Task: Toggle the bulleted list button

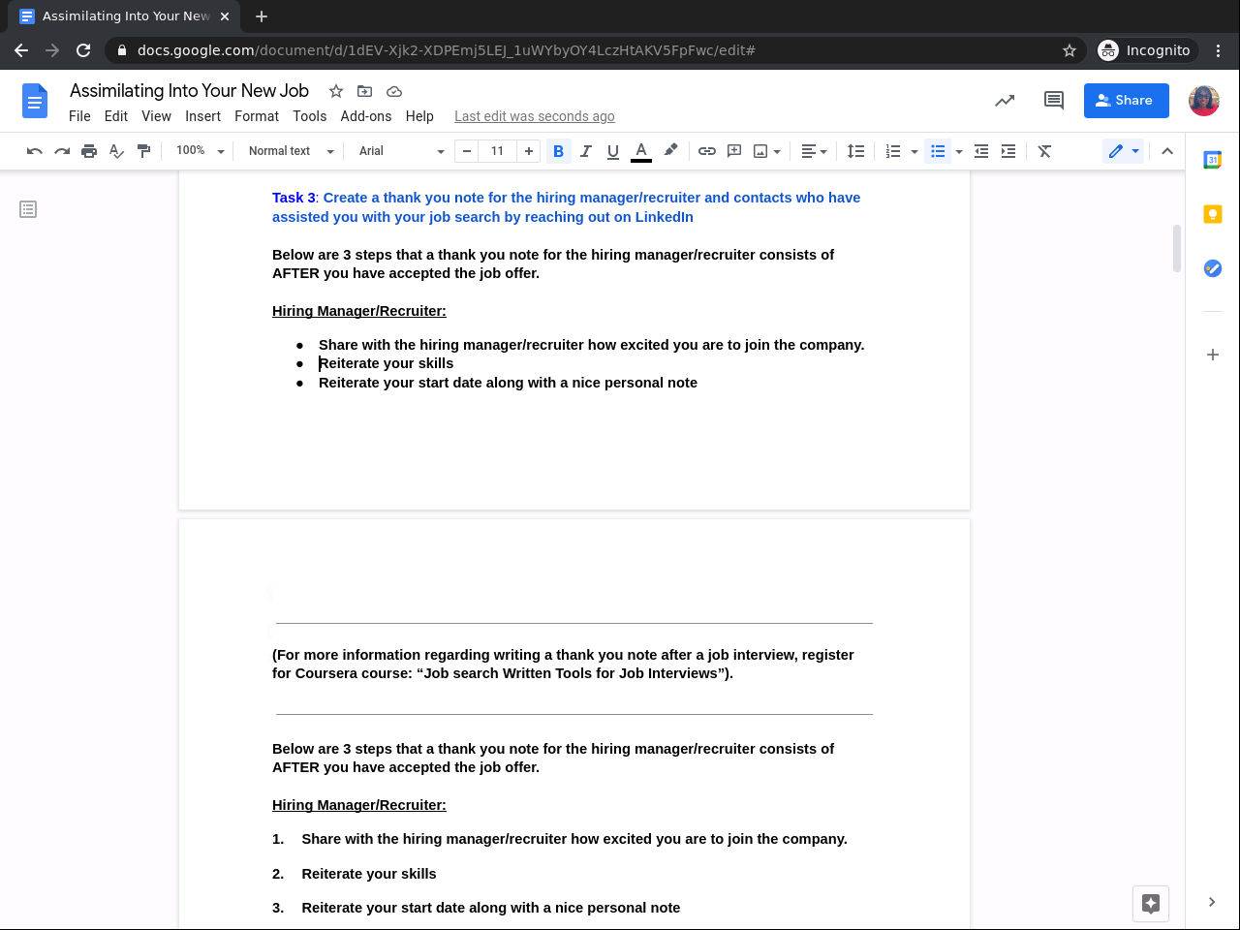Action: [938, 151]
